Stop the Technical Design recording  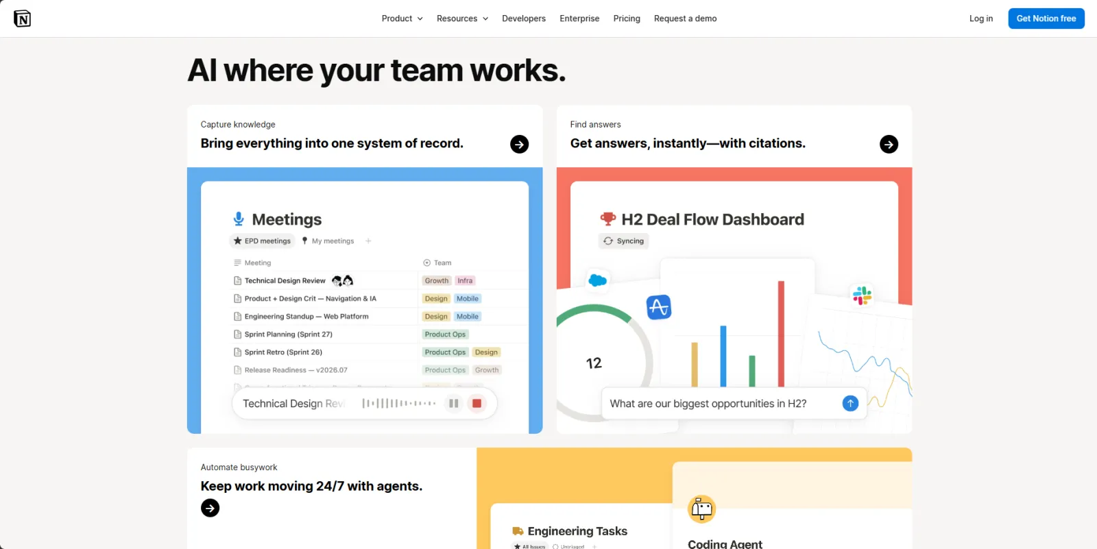coord(477,404)
